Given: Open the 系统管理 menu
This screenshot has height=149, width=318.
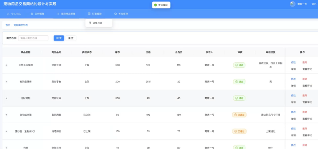Looking at the screenshot, I should tap(37, 14).
